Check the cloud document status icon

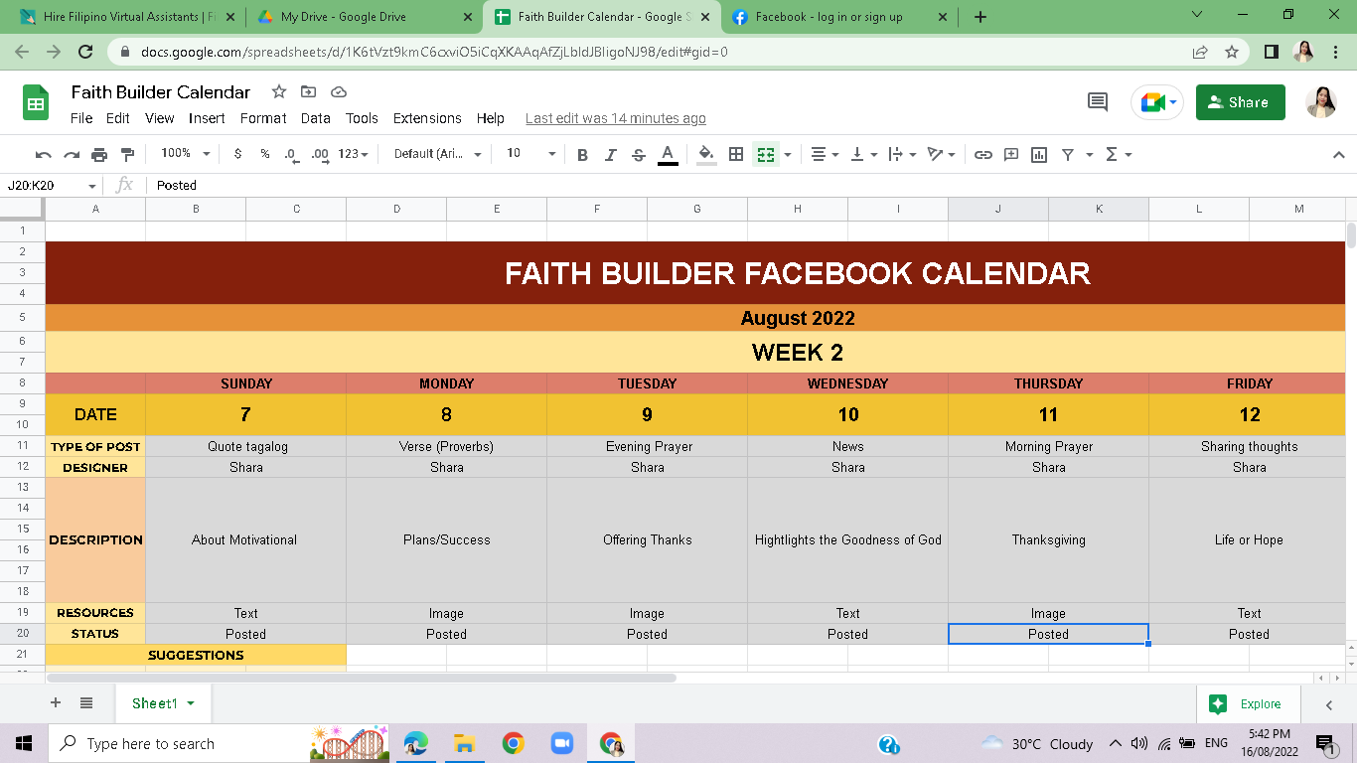(x=339, y=91)
